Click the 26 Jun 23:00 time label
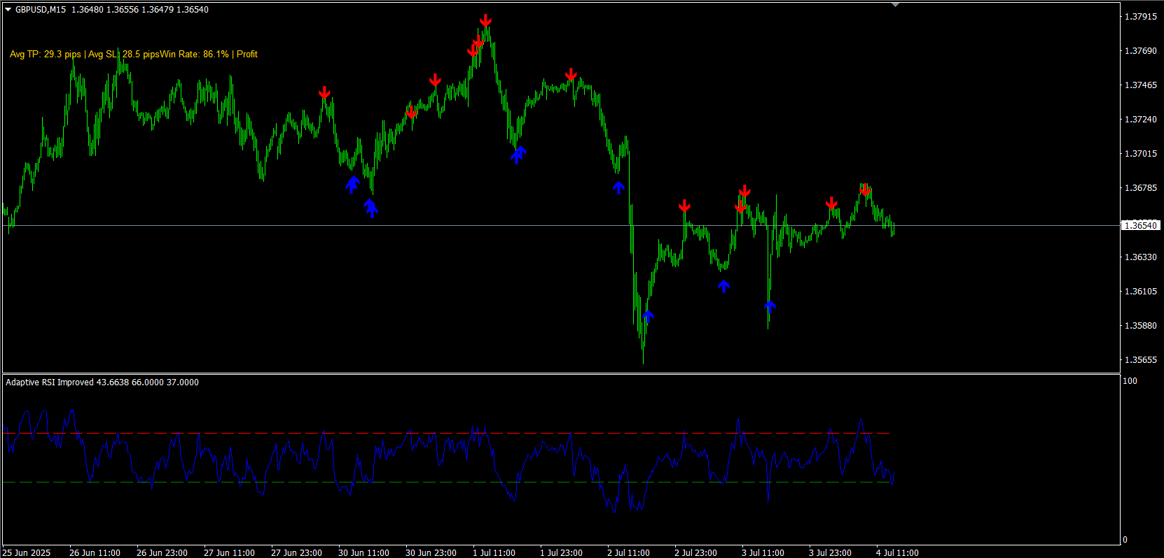Image resolution: width=1164 pixels, height=558 pixels. coord(162,552)
